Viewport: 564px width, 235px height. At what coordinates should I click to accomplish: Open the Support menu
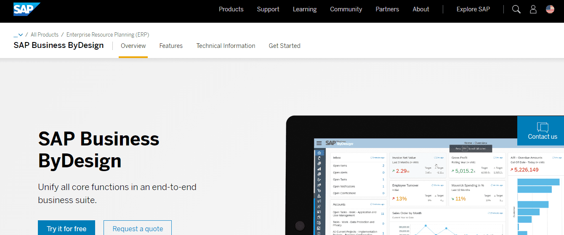268,9
